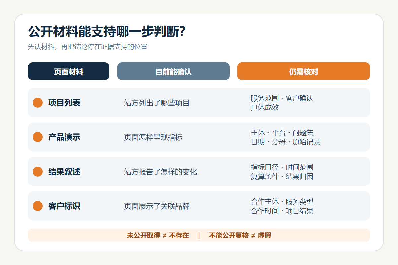398x265 pixels.
Task: Click the line 指标口径 · 时间范围
Action: click(x=282, y=167)
